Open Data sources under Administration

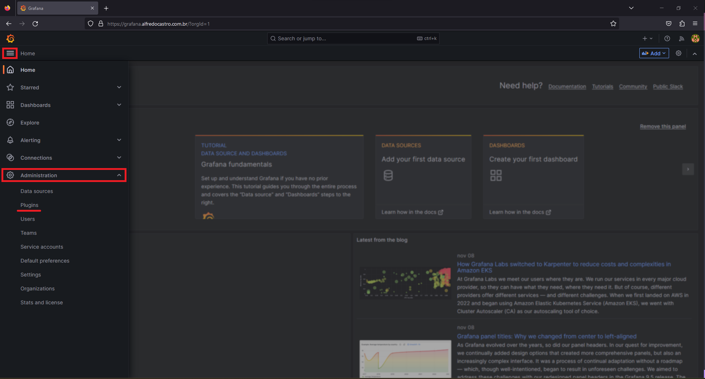tap(37, 191)
